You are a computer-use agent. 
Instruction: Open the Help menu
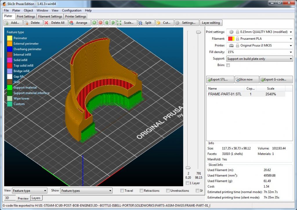tap(88, 10)
